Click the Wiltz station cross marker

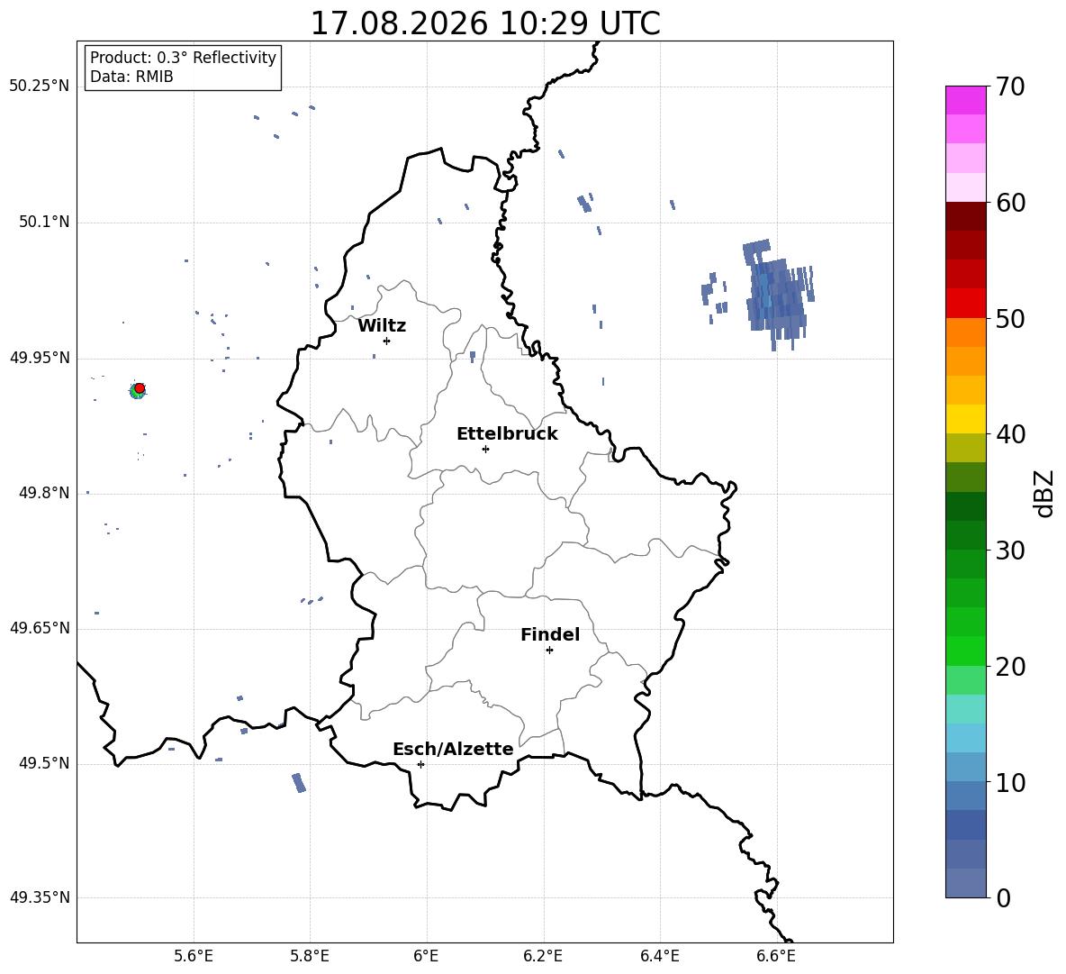click(387, 341)
